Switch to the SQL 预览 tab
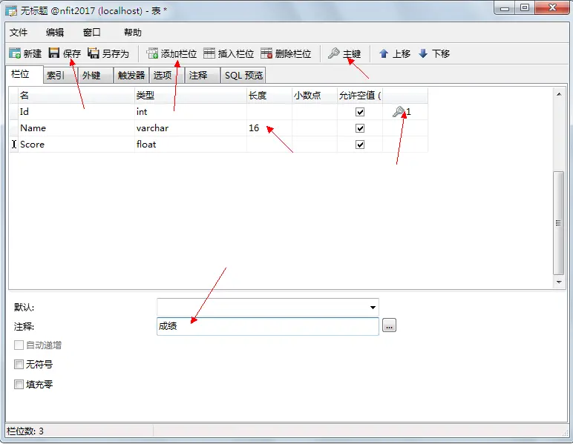The image size is (573, 444). [243, 76]
